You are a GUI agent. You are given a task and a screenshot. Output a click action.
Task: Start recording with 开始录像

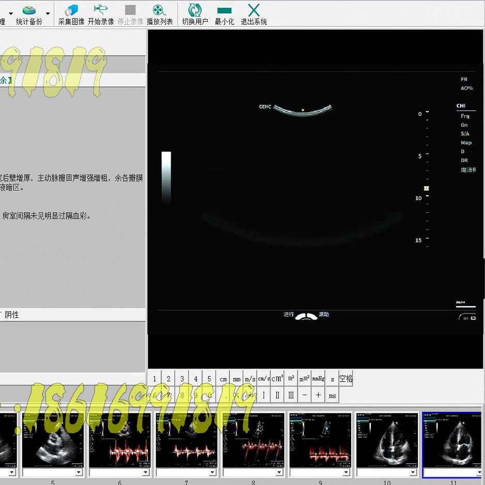click(101, 14)
